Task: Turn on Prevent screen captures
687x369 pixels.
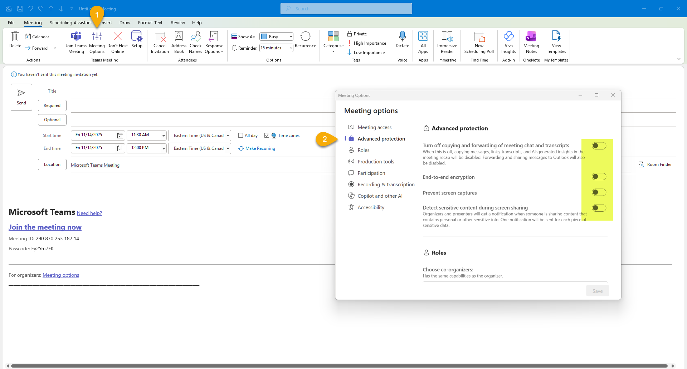Action: point(599,192)
